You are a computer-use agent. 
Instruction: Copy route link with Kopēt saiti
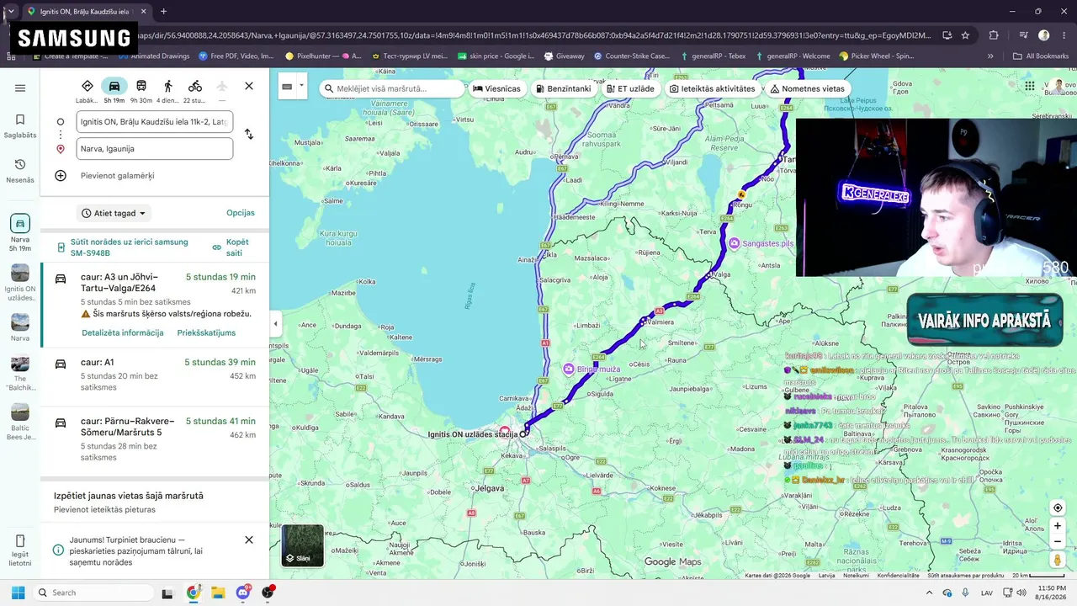[231, 247]
